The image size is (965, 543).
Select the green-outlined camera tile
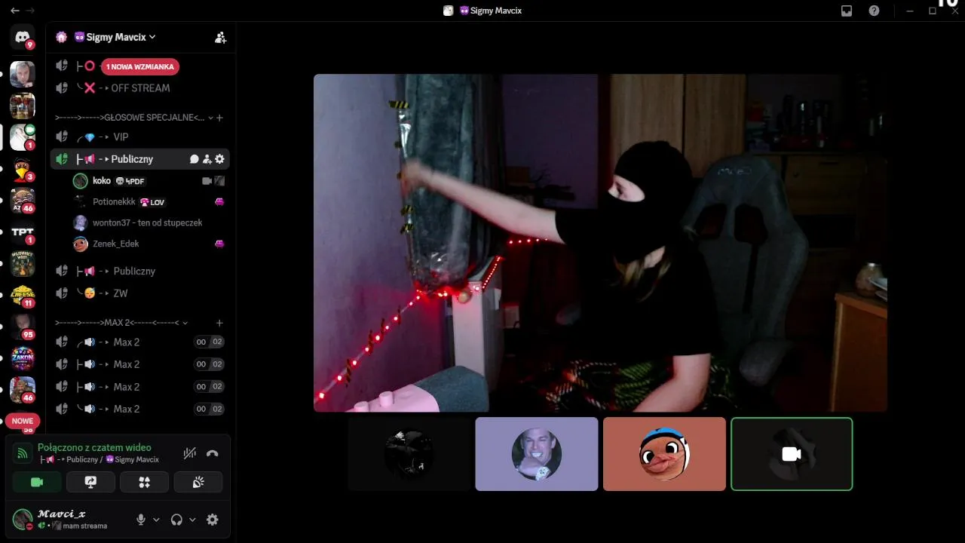pos(792,454)
